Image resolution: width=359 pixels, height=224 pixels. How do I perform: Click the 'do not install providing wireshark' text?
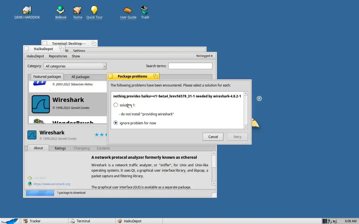tap(146, 114)
